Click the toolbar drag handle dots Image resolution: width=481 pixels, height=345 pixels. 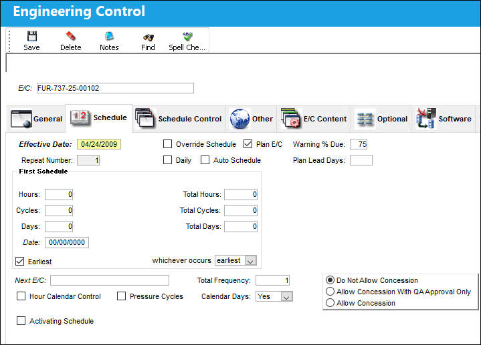click(x=9, y=41)
